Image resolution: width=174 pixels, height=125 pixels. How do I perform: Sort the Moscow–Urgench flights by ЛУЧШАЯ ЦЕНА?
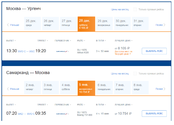click(x=124, y=41)
